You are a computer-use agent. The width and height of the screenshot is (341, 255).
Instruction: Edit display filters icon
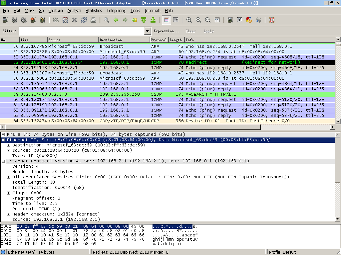coord(239,20)
